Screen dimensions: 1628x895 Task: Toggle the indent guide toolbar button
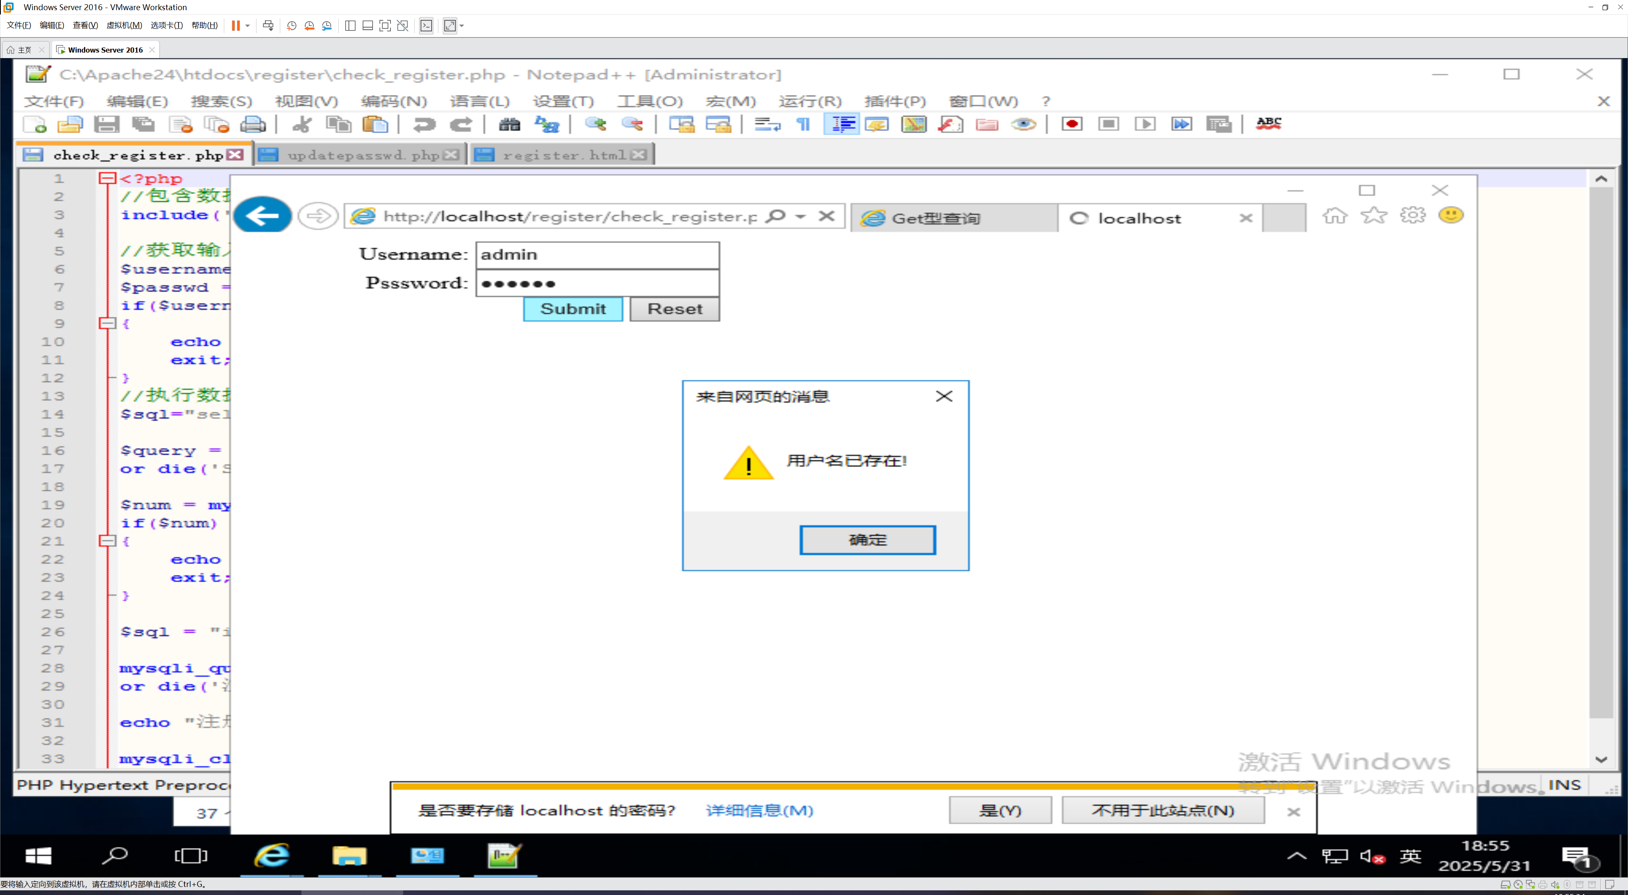[842, 125]
